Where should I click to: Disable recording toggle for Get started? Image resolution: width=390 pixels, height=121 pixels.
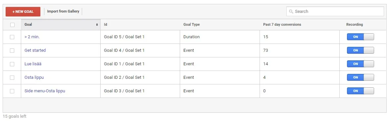(361, 50)
